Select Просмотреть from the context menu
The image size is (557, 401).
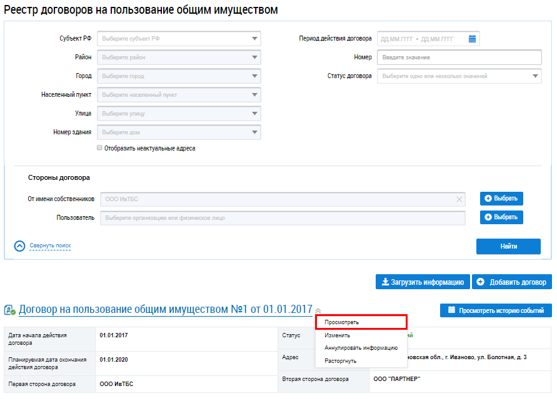pos(361,322)
